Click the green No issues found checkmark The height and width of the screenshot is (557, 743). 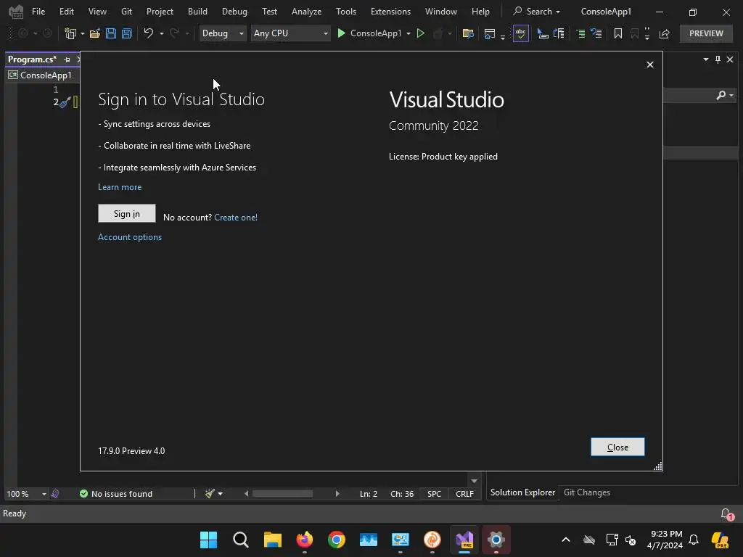coord(84,493)
